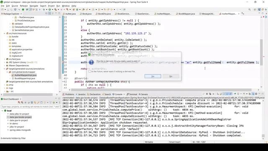Select application.properties file
The image size is (268, 151).
tap(22, 49)
